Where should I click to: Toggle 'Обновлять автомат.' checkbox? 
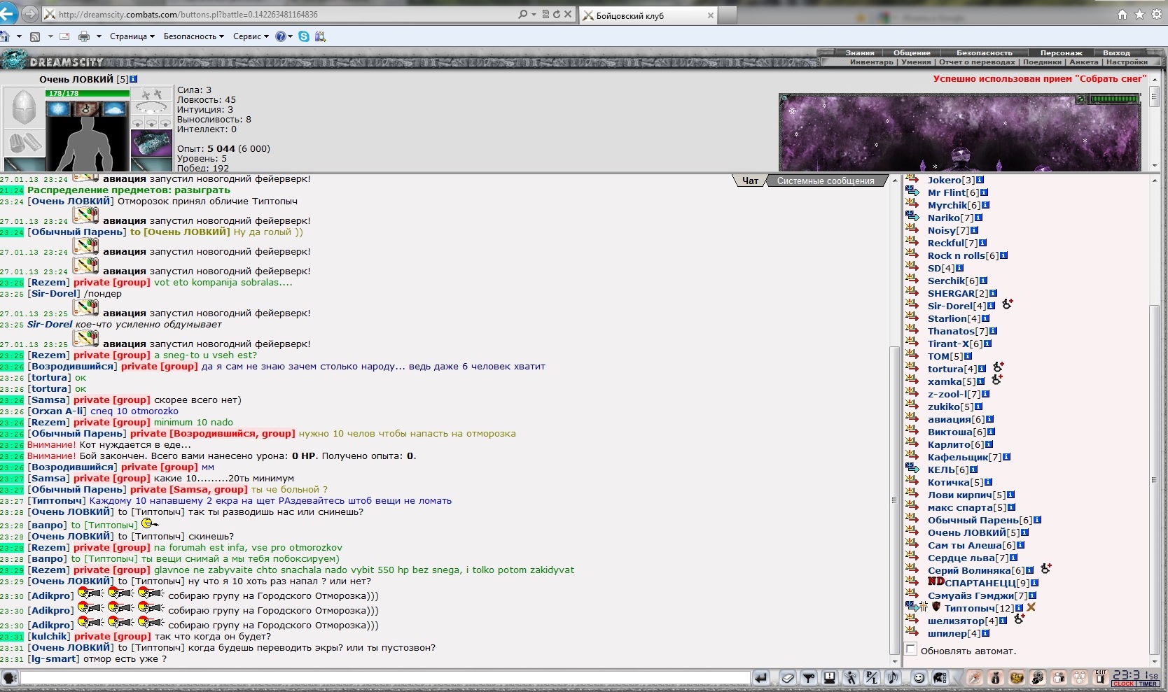tap(911, 649)
